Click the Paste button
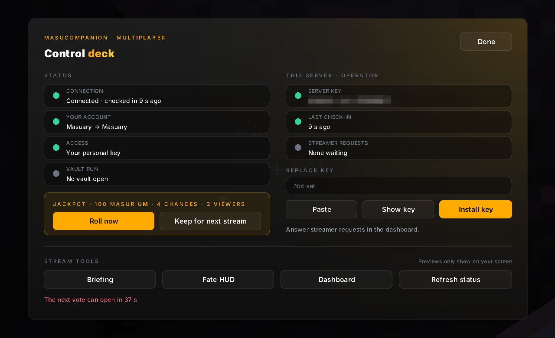 [x=322, y=209]
